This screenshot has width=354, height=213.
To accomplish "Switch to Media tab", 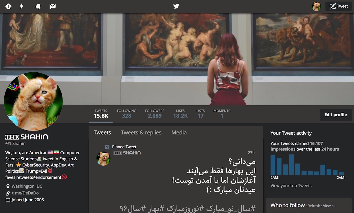I will pyautogui.click(x=179, y=133).
